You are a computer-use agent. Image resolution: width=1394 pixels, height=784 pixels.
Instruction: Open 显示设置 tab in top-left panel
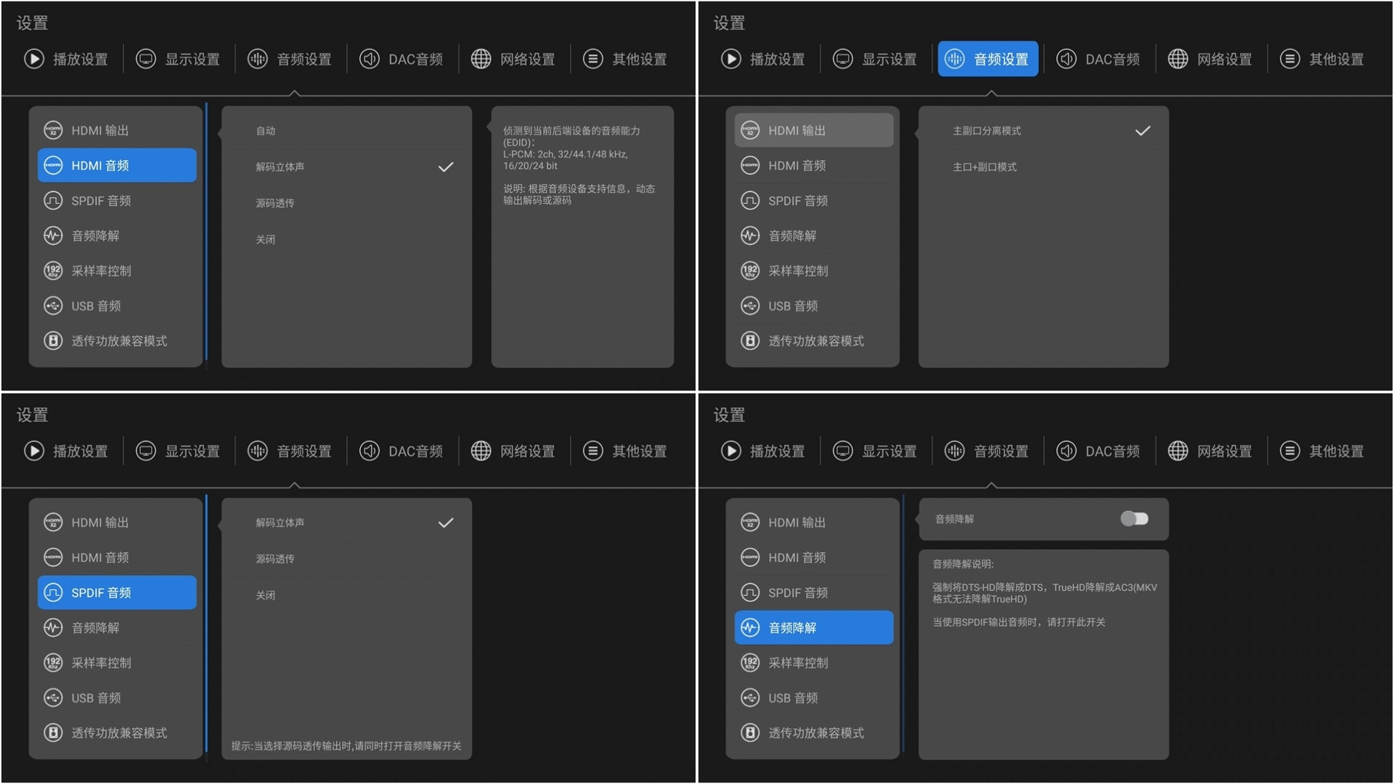tap(178, 59)
